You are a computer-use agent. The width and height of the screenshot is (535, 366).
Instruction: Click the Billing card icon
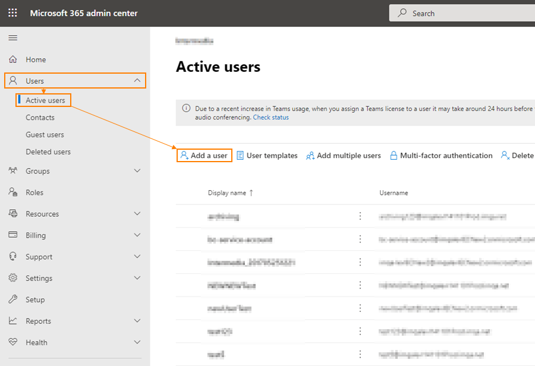click(x=13, y=235)
